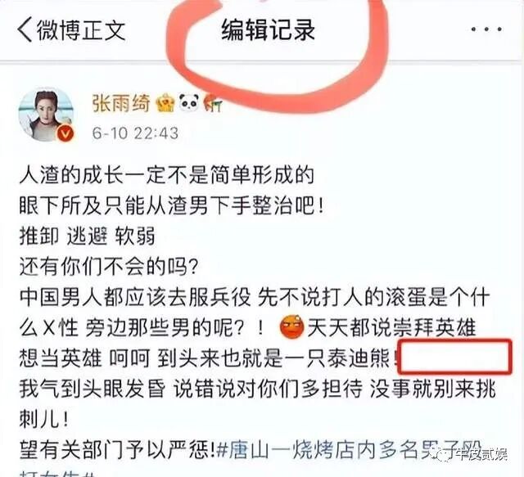Image resolution: width=524 pixels, height=477 pixels.
Task: Open the 张雨绮 username link
Action: pyautogui.click(x=121, y=102)
